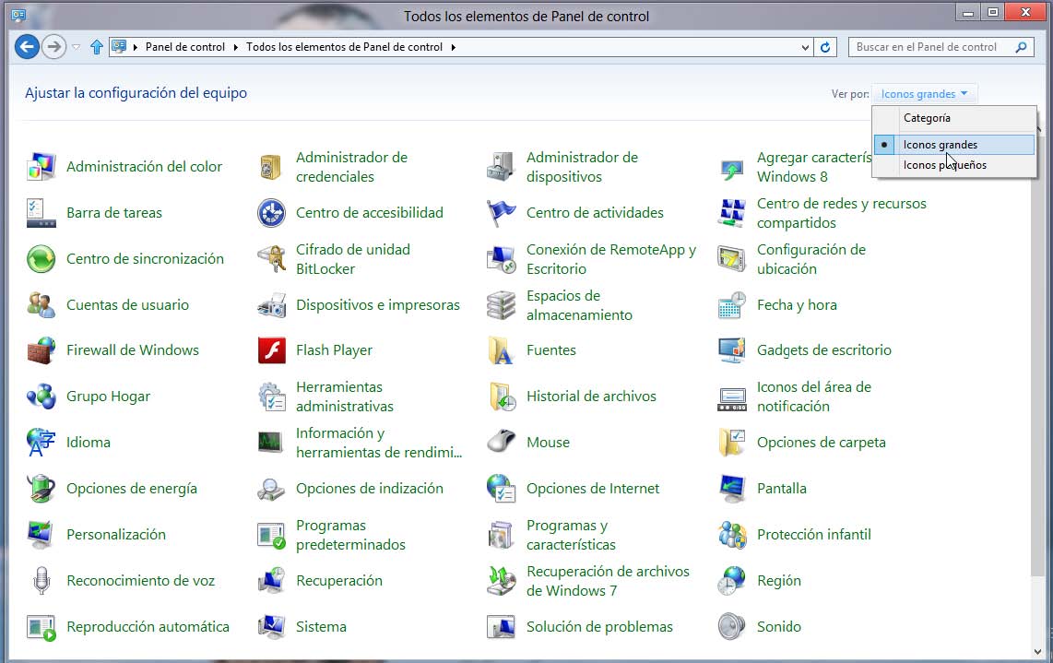The width and height of the screenshot is (1053, 663).
Task: Click the scroll down arrow of the scrollbar
Action: tap(1038, 652)
